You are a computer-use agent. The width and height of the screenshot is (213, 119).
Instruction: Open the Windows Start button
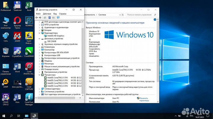[x=4, y=116]
